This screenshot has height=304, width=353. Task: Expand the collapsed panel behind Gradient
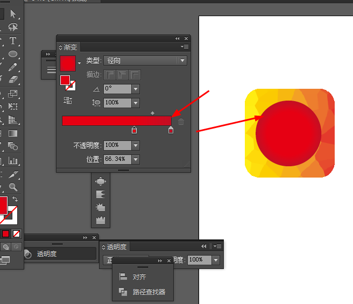point(48,54)
